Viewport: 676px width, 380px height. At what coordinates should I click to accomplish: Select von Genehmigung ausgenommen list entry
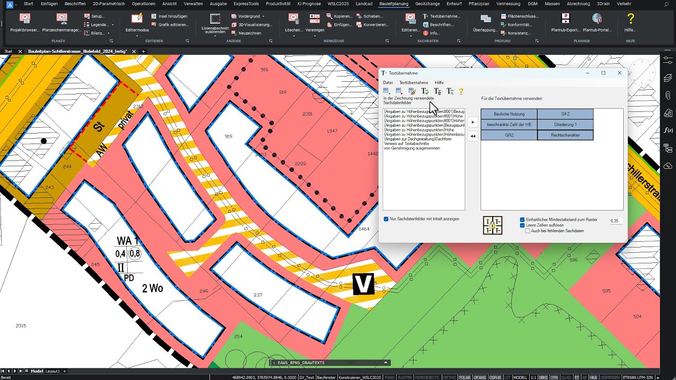412,148
